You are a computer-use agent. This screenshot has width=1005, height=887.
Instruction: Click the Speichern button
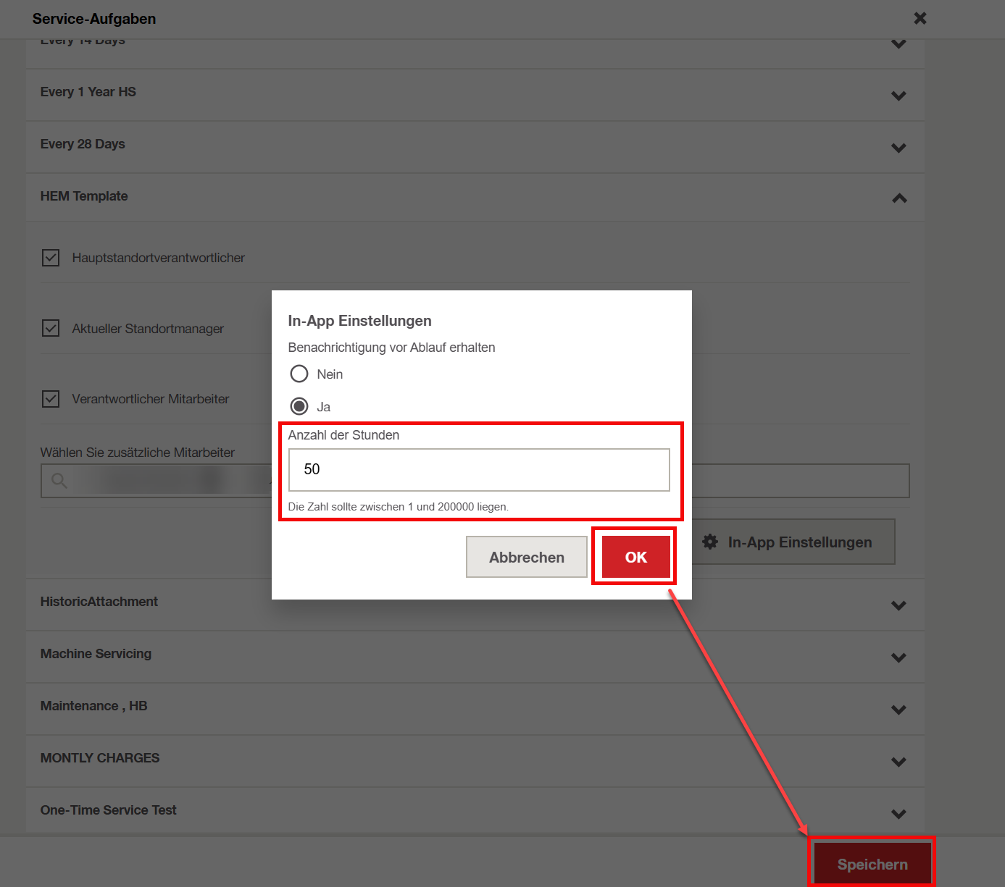click(x=872, y=864)
